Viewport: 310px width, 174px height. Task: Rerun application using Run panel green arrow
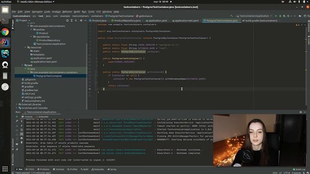point(17,117)
